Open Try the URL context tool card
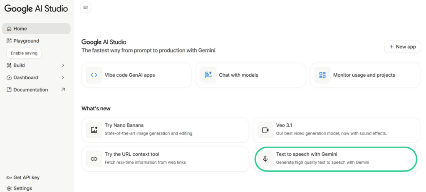 click(x=165, y=159)
